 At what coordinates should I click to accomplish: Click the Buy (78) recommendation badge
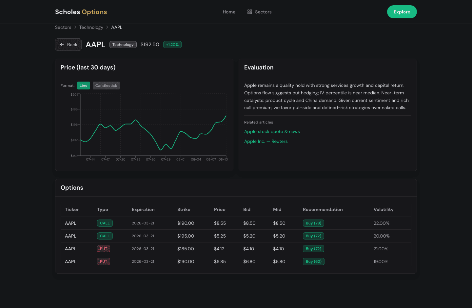[x=314, y=223]
